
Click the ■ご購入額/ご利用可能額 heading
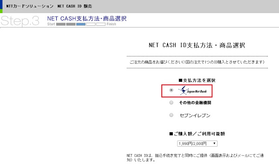[197, 134]
